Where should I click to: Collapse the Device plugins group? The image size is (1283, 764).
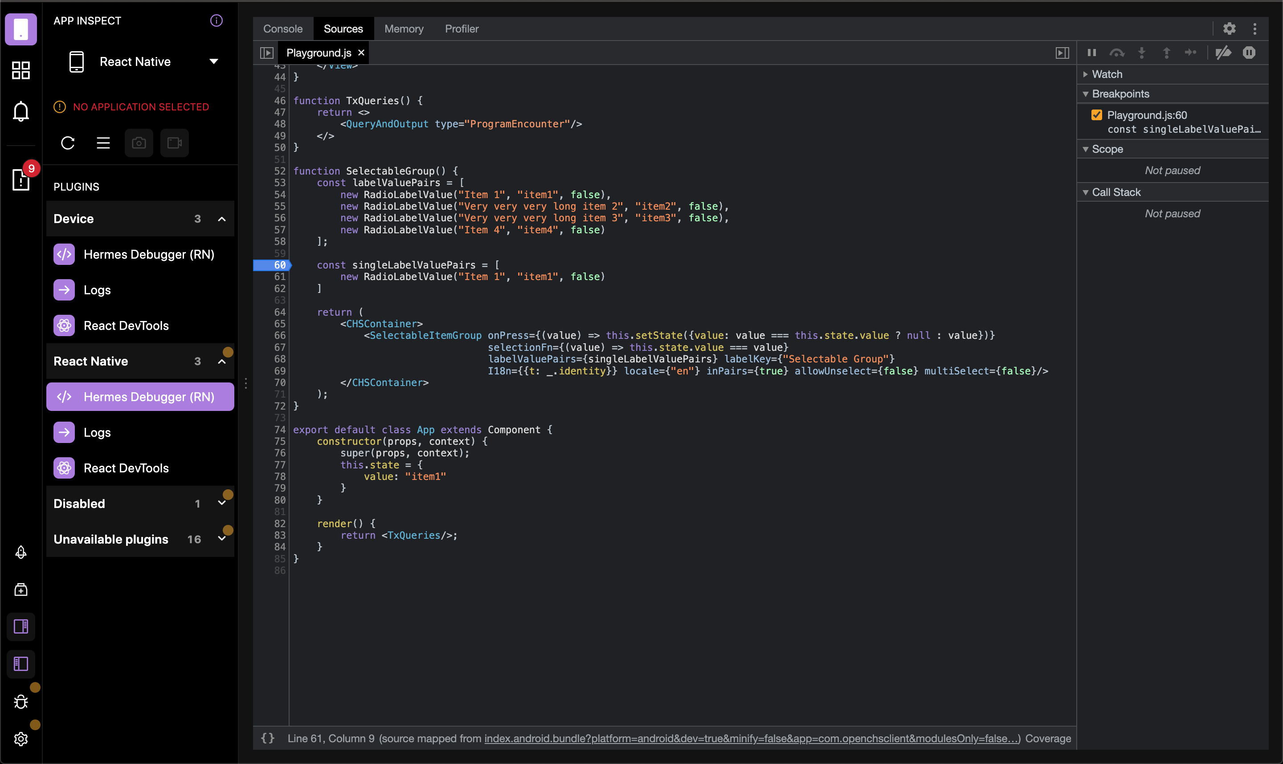tap(222, 219)
